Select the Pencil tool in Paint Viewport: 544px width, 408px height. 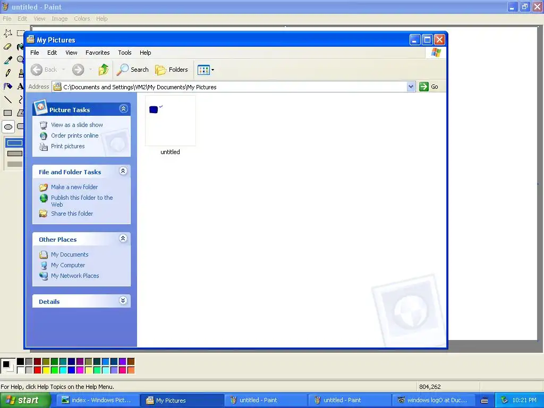(8, 73)
